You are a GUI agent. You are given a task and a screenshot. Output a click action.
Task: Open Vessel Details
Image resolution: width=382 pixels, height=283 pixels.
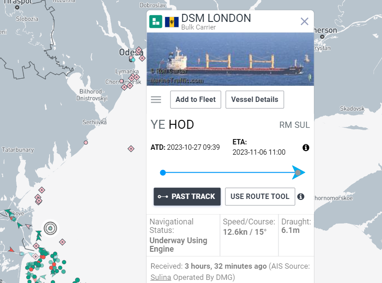coord(254,99)
